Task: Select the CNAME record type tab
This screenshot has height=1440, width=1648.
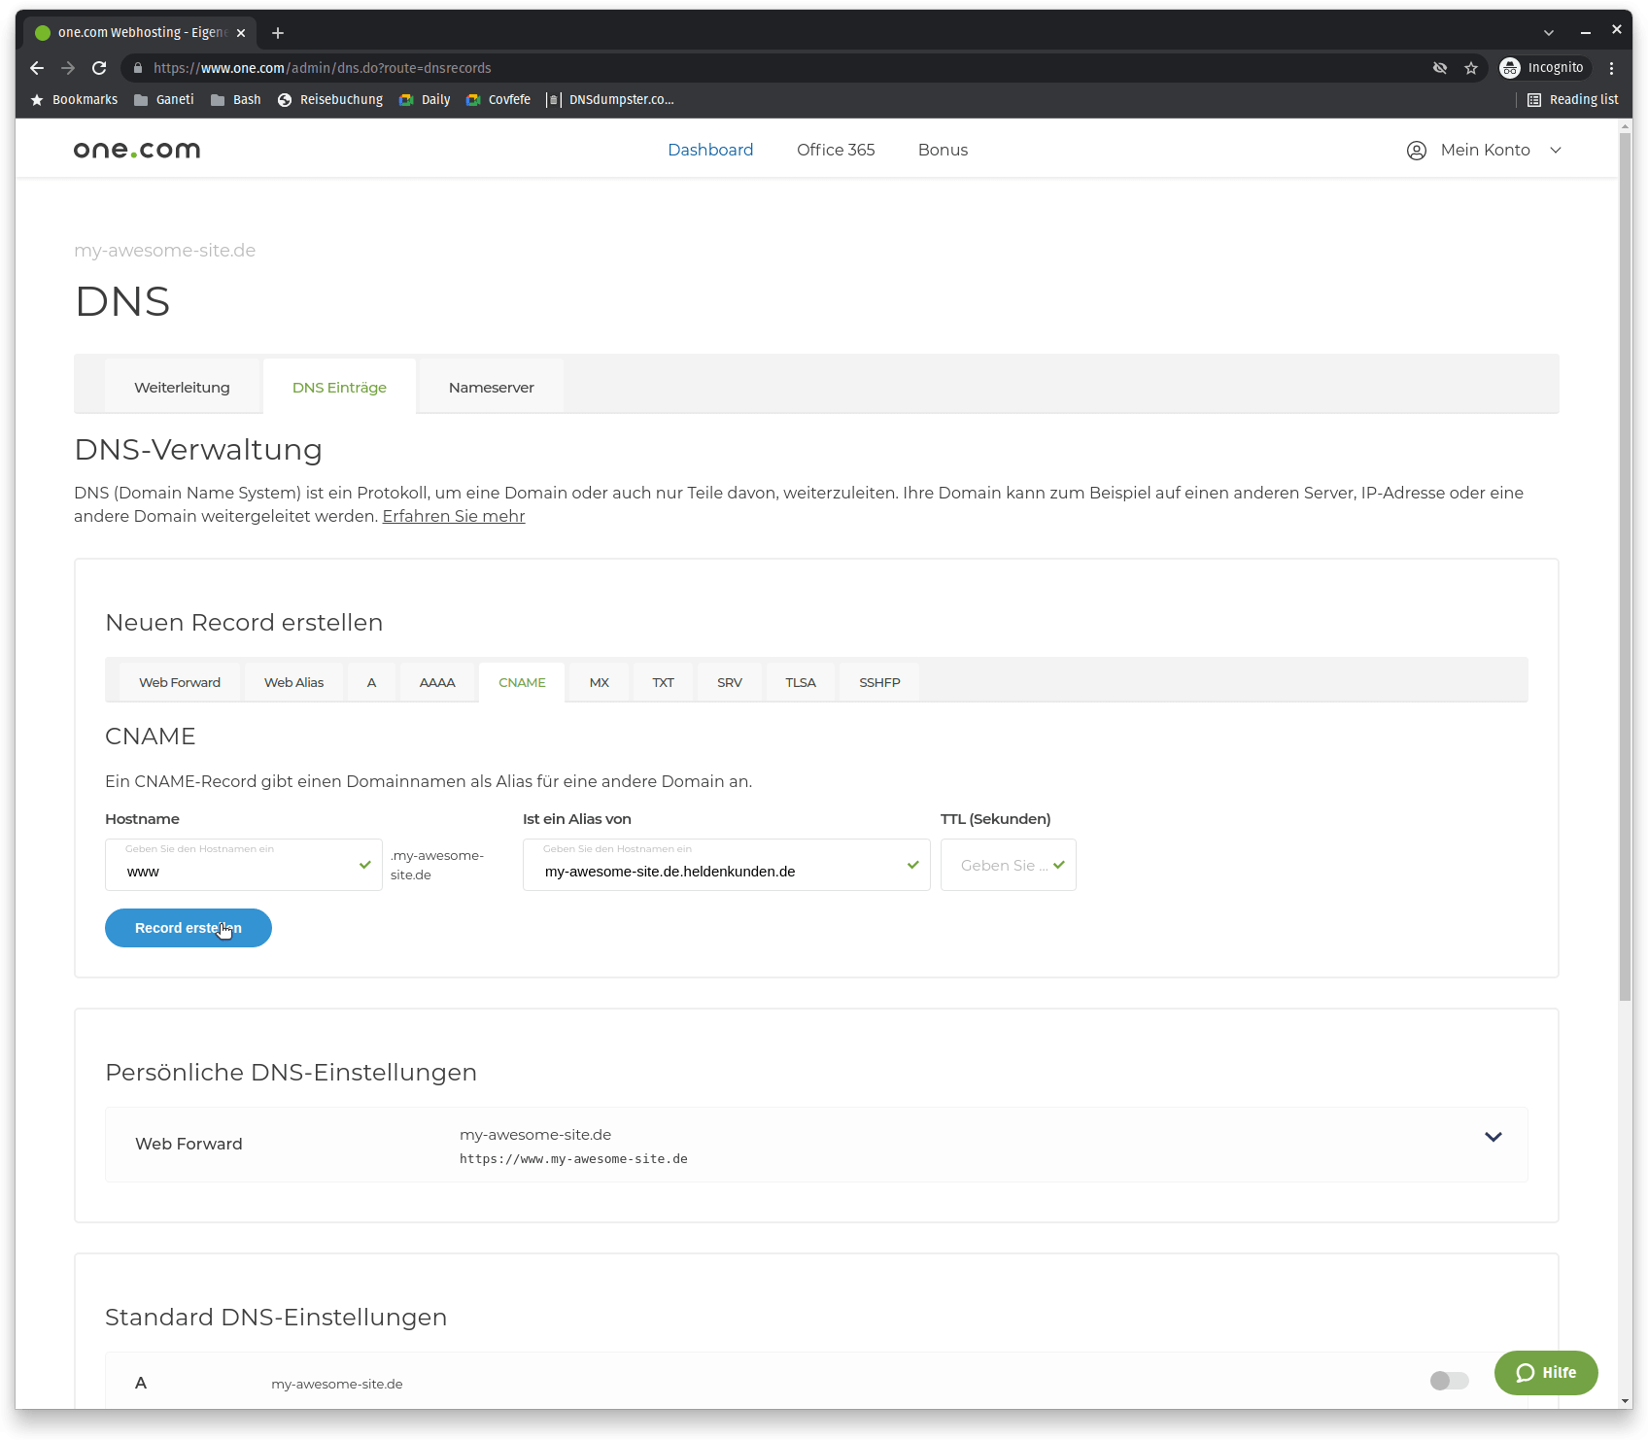Action: coord(522,682)
